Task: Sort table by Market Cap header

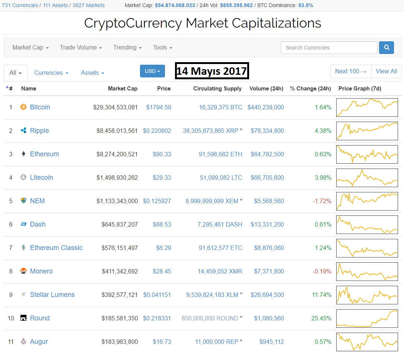Action: click(x=123, y=88)
